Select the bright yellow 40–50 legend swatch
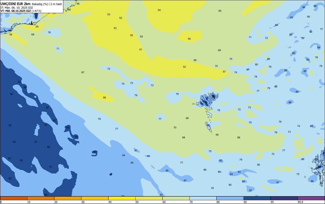The height and width of the screenshot is (204, 325). 122,198
